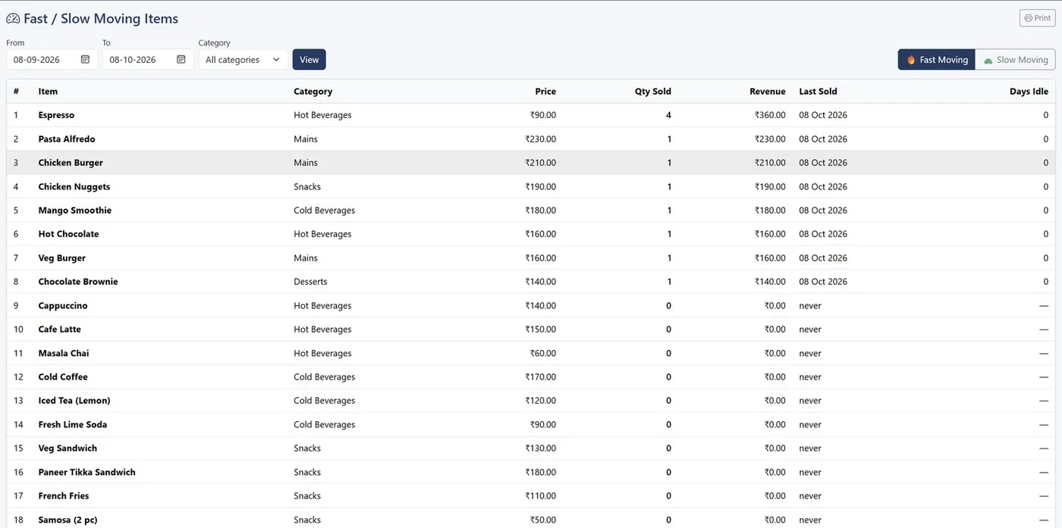Select the Cafe Latte item name
This screenshot has height=528, width=1062.
[60, 330]
